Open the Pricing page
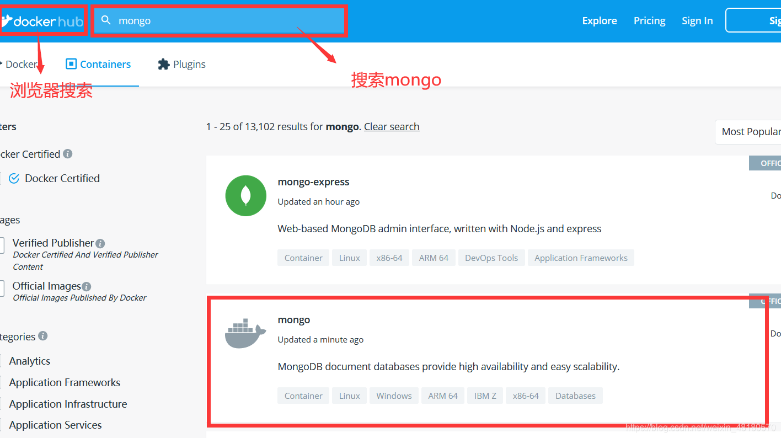781x438 pixels. [x=649, y=20]
